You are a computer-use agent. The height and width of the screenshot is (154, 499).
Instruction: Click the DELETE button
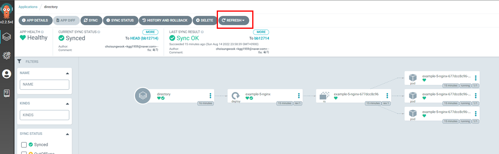(205, 20)
